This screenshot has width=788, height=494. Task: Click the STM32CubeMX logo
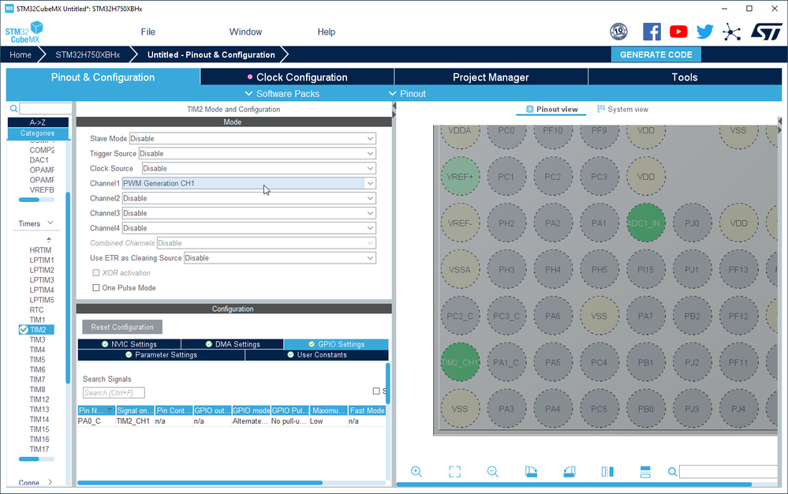24,32
